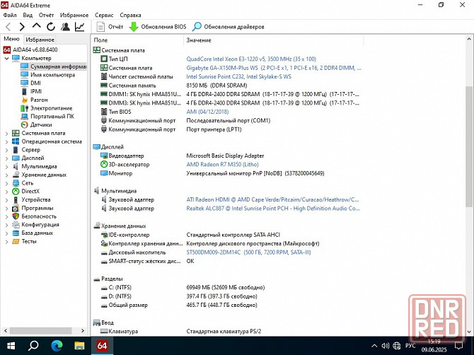Launch Microsoft Edge from taskbar
474x355 pixels.
(57, 345)
